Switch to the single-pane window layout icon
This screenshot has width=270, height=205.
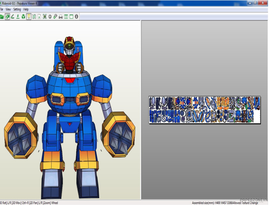click(x=71, y=16)
